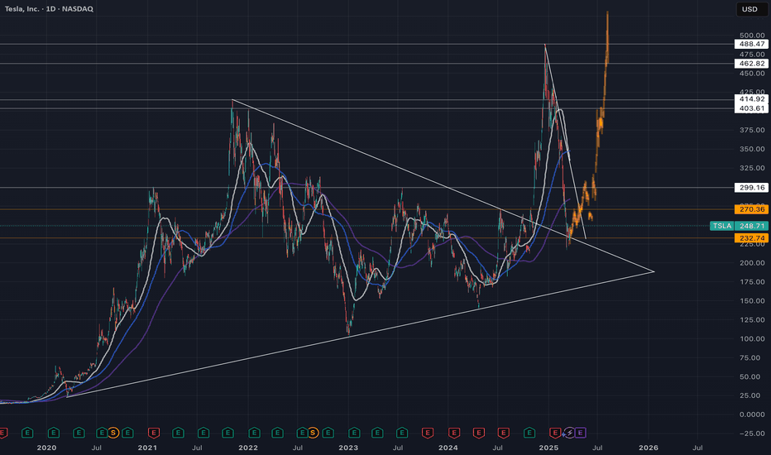Screen dimensions: 771x455
Task: Select the 488.47 price line label
Action: pos(751,44)
